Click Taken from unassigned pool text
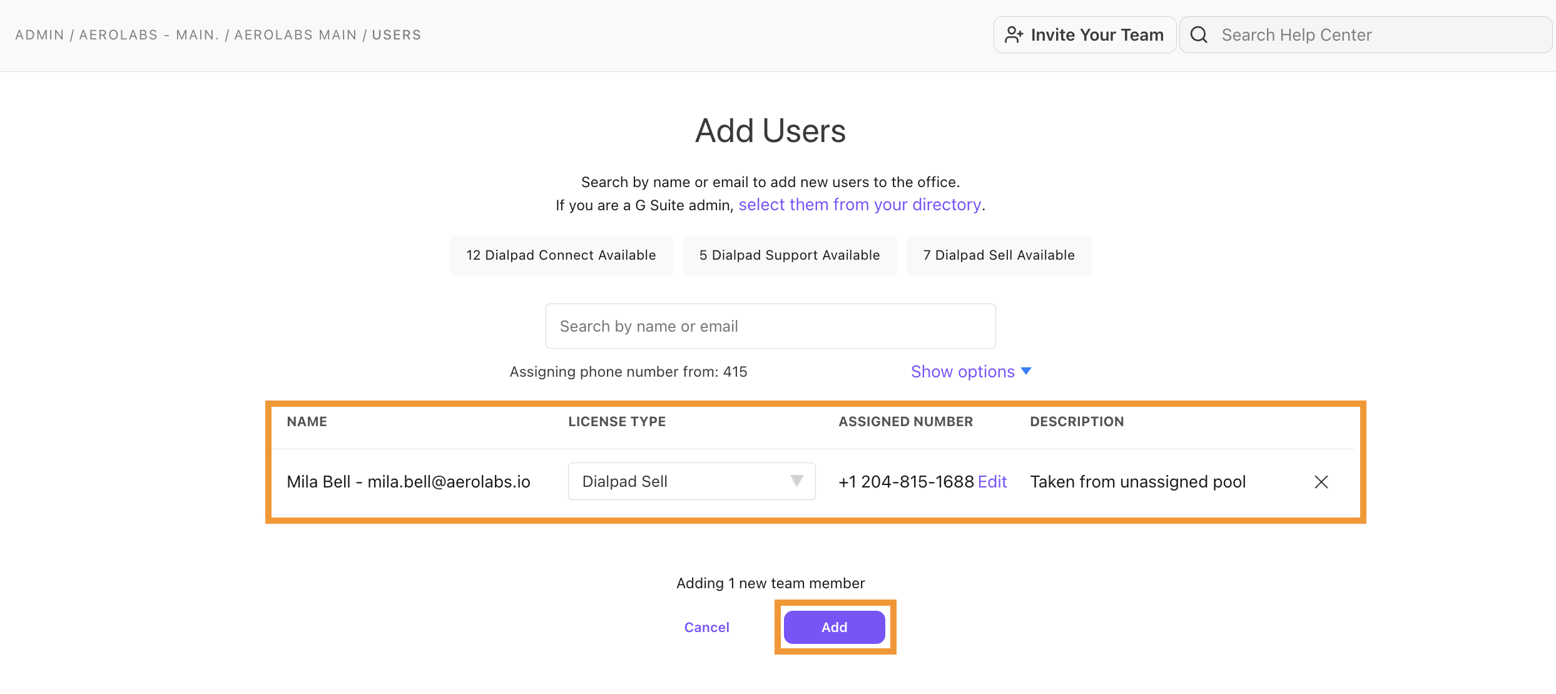 [1138, 481]
